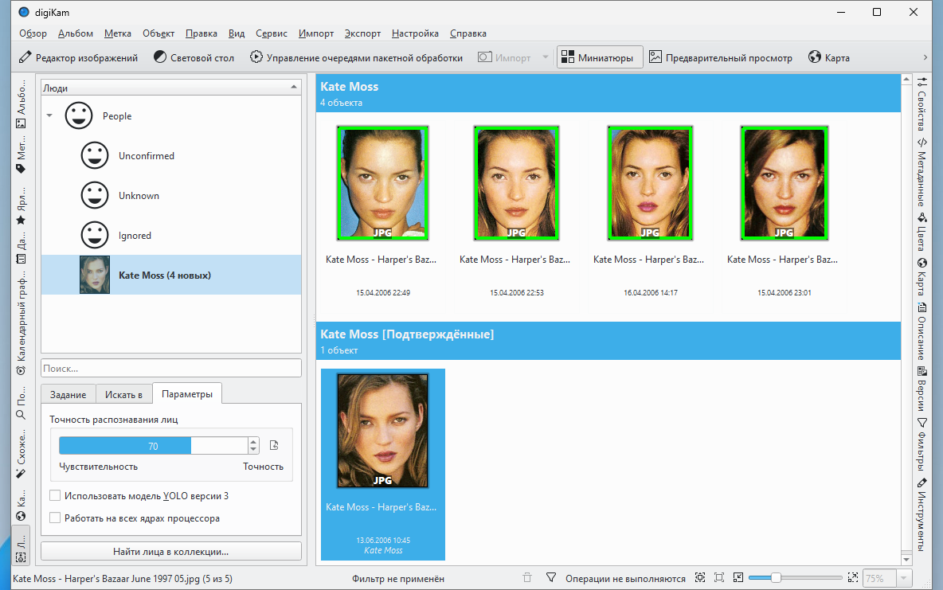Select the Unconfirmed people tag
The height and width of the screenshot is (590, 943).
coord(170,156)
